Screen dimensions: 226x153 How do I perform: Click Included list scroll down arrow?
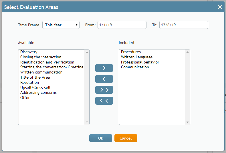187,122
